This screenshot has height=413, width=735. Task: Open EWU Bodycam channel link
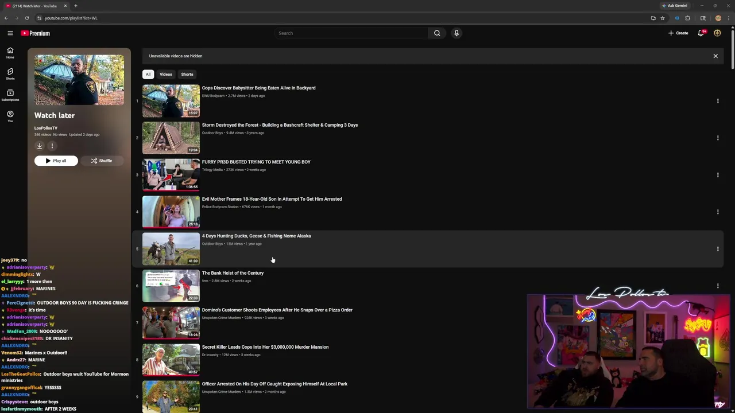coord(213,96)
